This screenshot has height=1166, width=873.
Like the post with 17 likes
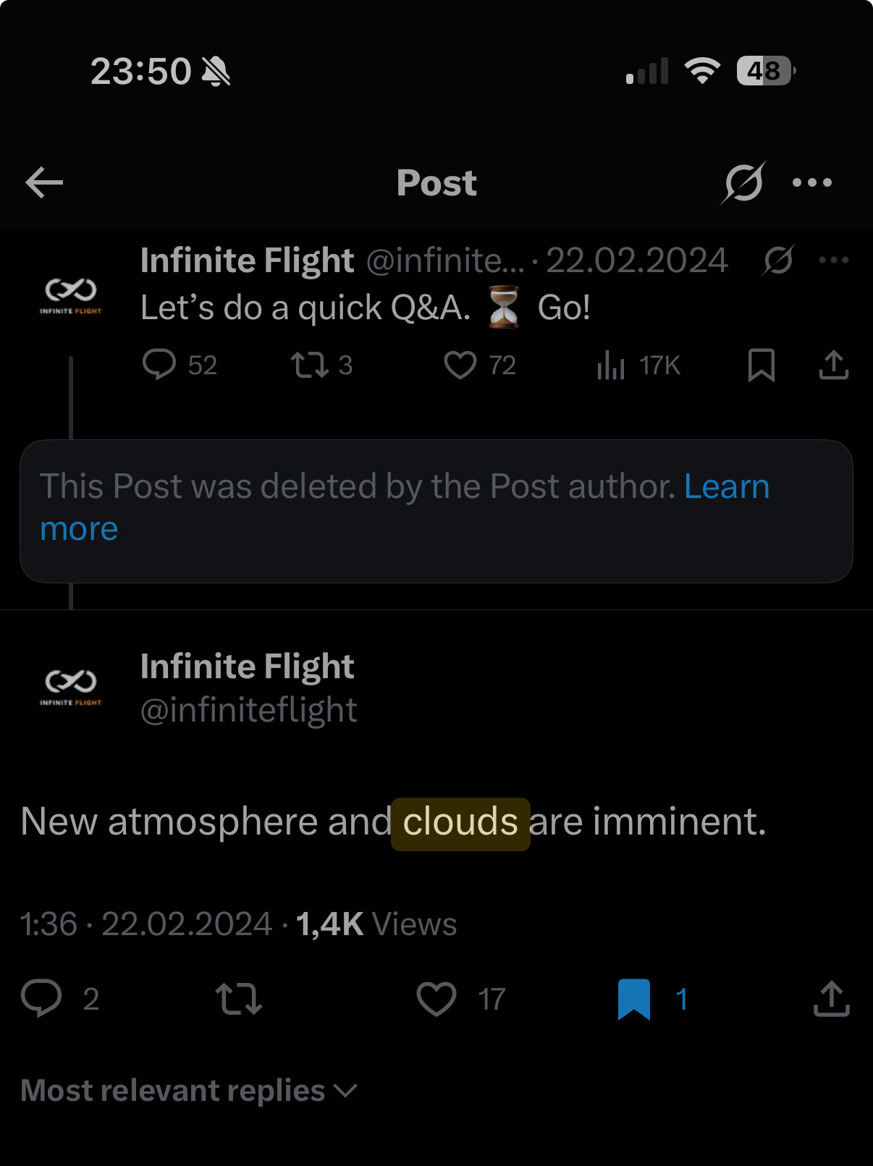(x=436, y=999)
